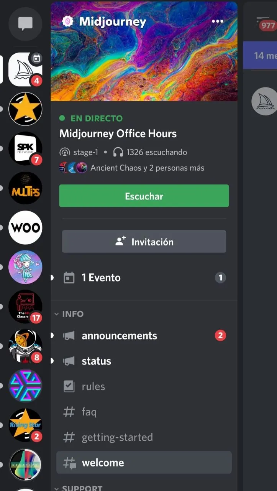Click the Invitación button
Viewport: 277px width, 491px height.
[x=144, y=242]
